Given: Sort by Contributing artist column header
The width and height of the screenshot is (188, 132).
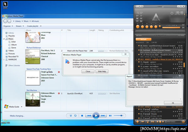Looking at the screenshot, I should 117,30.
